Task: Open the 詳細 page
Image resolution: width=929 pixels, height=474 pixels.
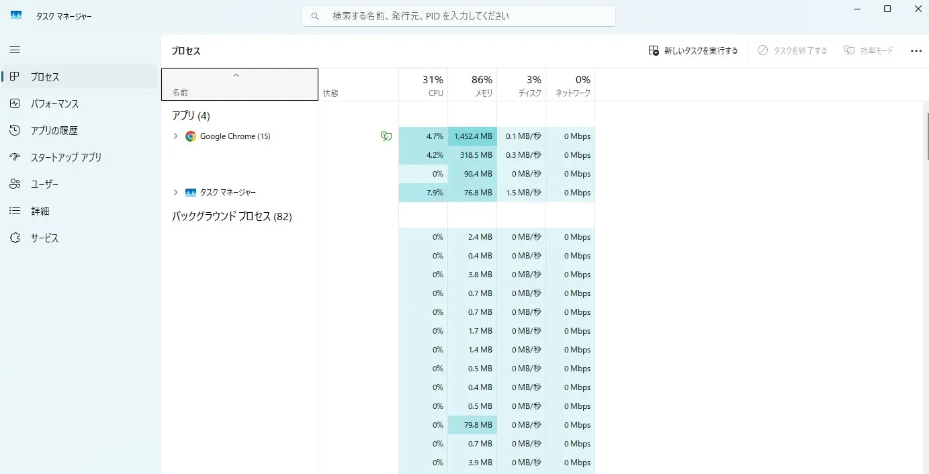Action: click(79, 211)
